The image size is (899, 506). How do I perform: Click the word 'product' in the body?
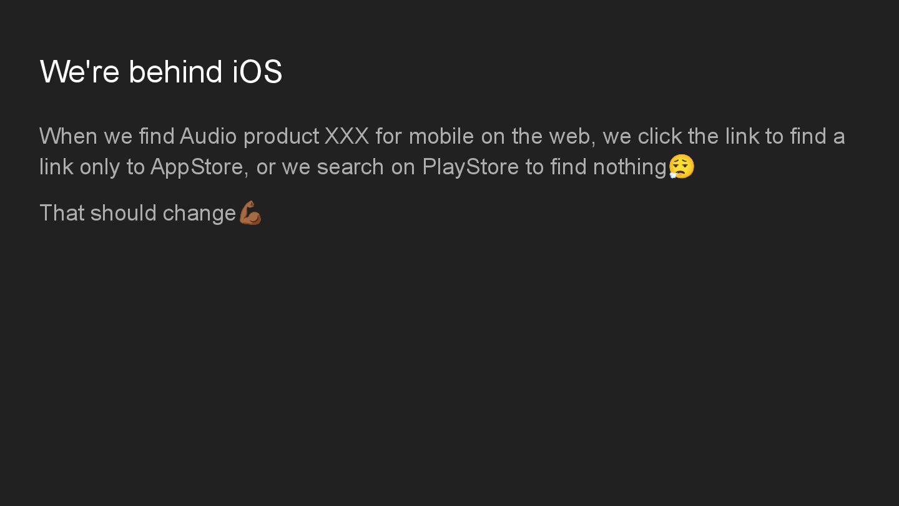pos(281,136)
